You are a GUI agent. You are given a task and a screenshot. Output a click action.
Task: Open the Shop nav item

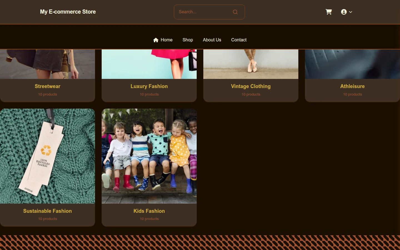click(187, 40)
